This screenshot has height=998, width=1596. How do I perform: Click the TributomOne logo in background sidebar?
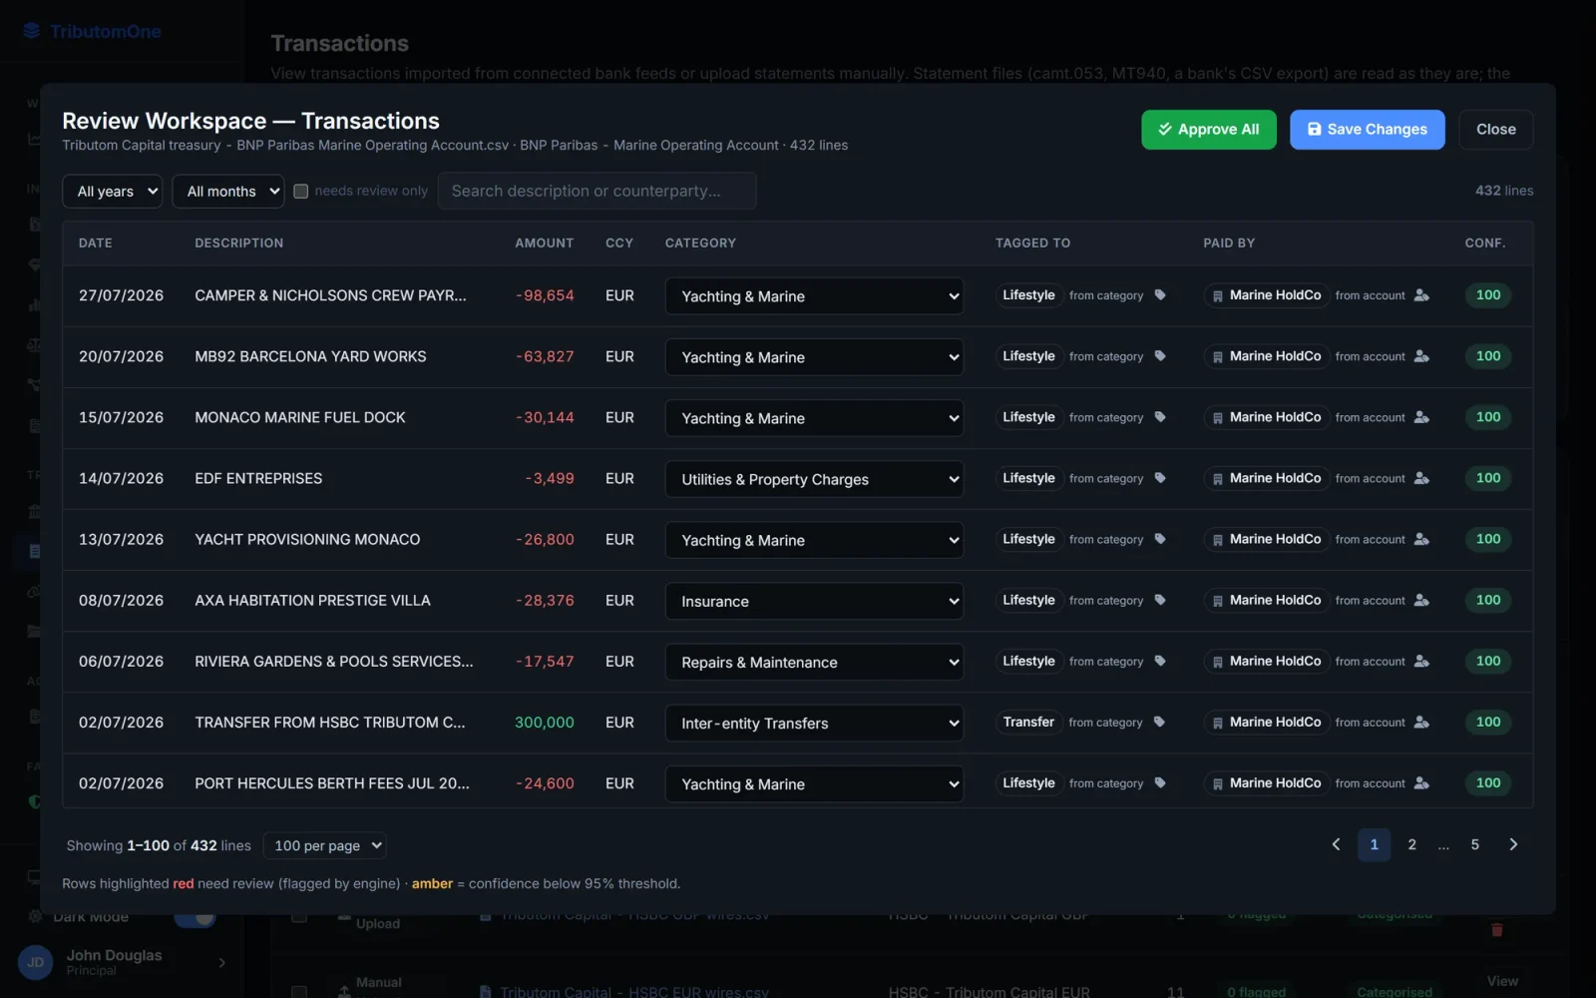(92, 31)
